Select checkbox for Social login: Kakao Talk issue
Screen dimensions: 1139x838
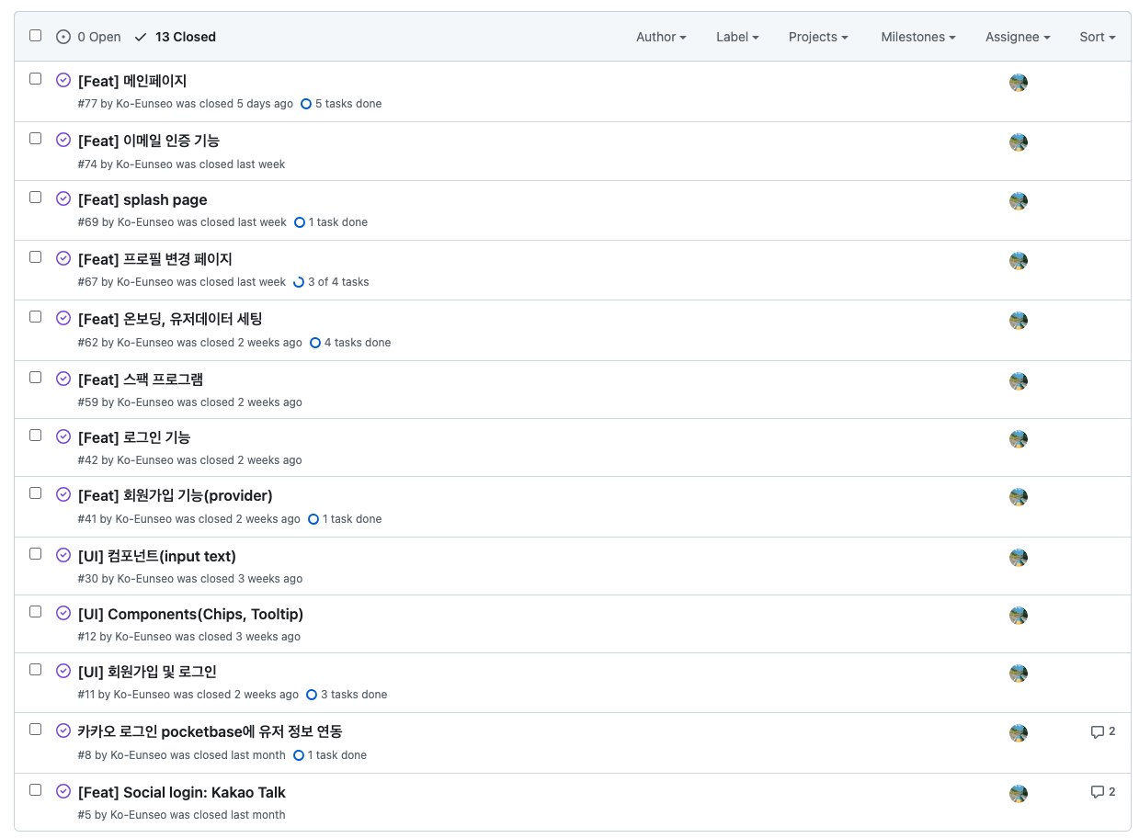pos(35,789)
